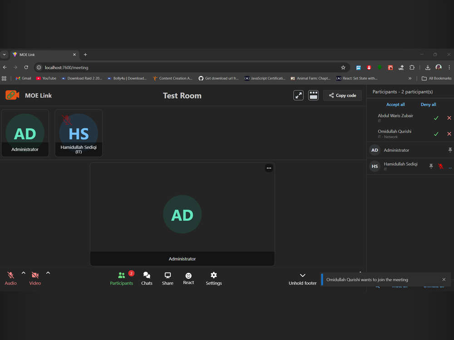Click Omidullah Qurishi name in requests

[395, 131]
